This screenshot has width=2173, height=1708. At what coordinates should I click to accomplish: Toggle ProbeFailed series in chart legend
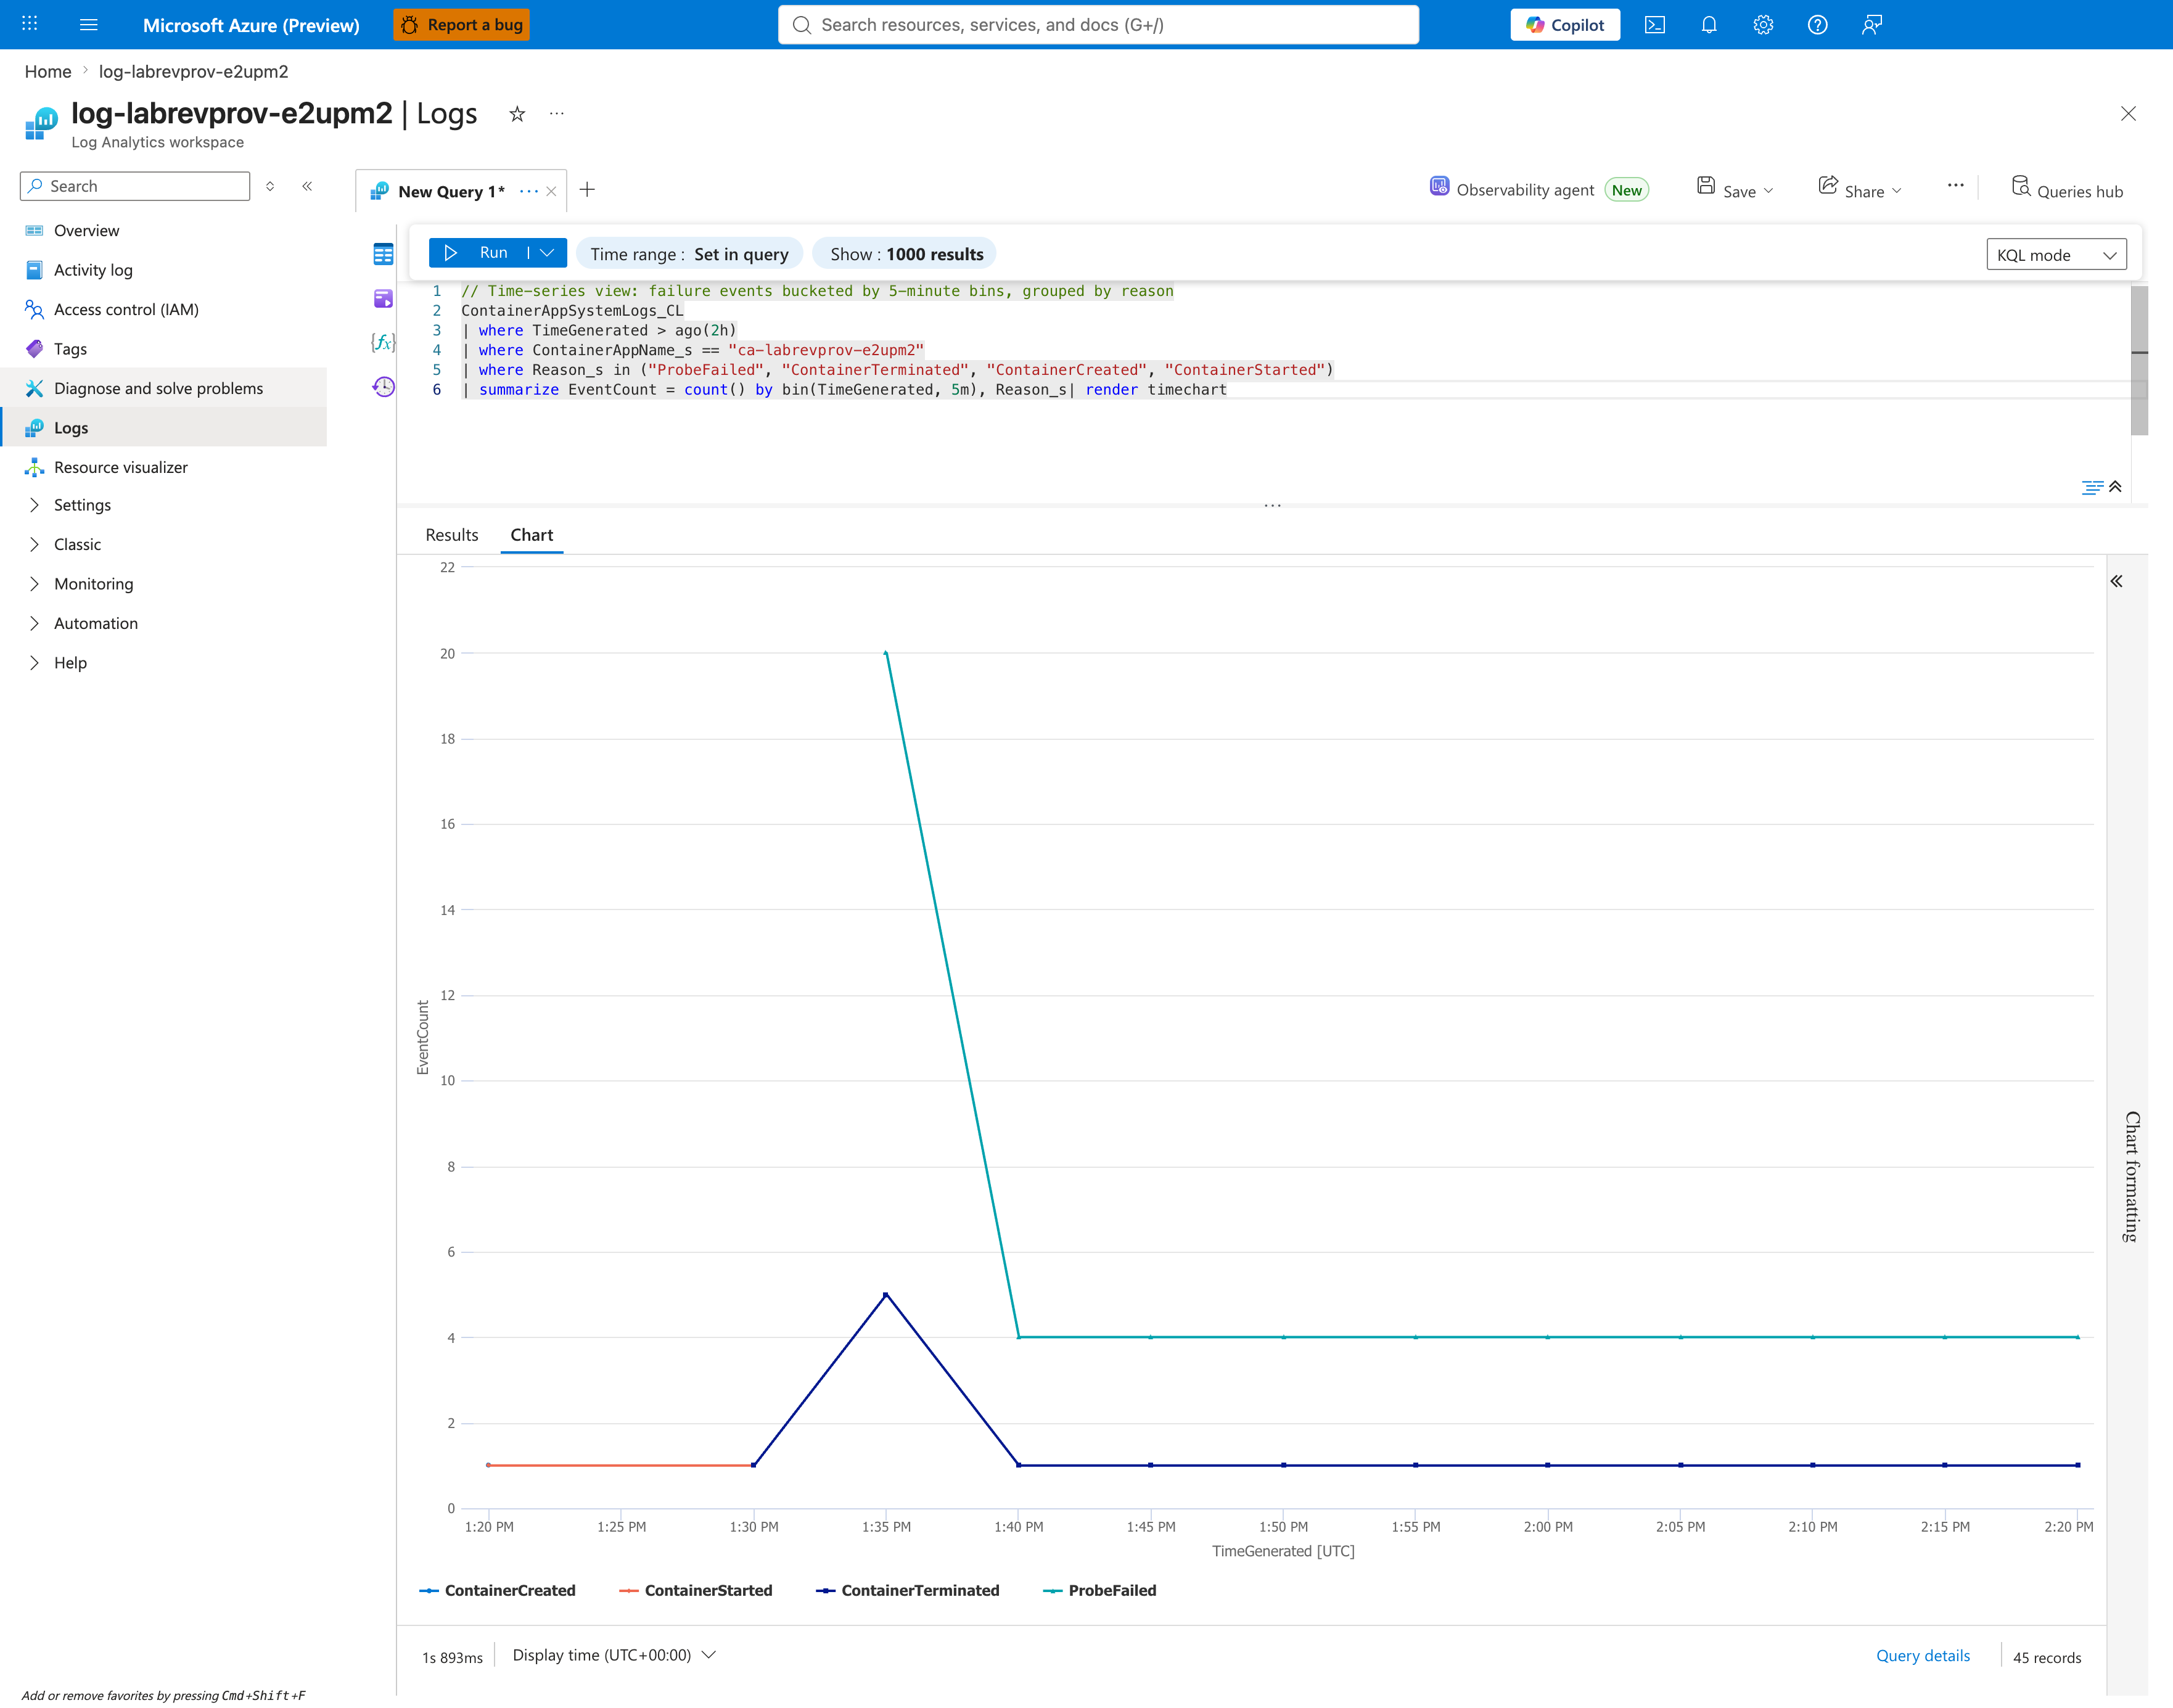click(1100, 1590)
